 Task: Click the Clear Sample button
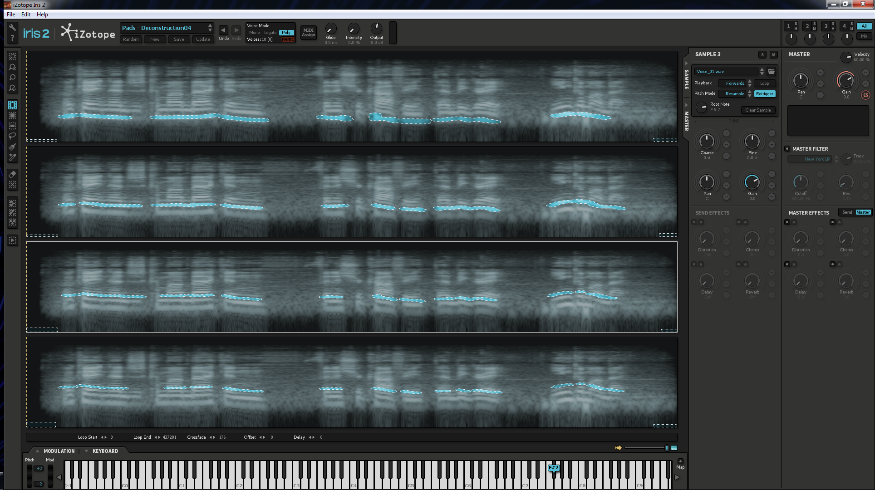point(757,110)
